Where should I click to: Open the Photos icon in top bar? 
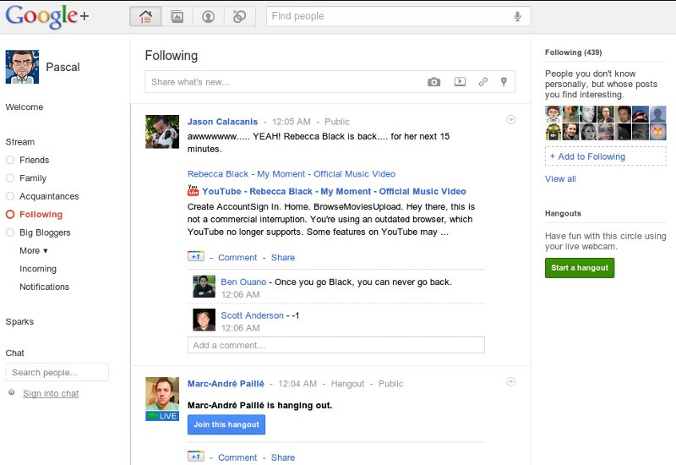(x=177, y=16)
